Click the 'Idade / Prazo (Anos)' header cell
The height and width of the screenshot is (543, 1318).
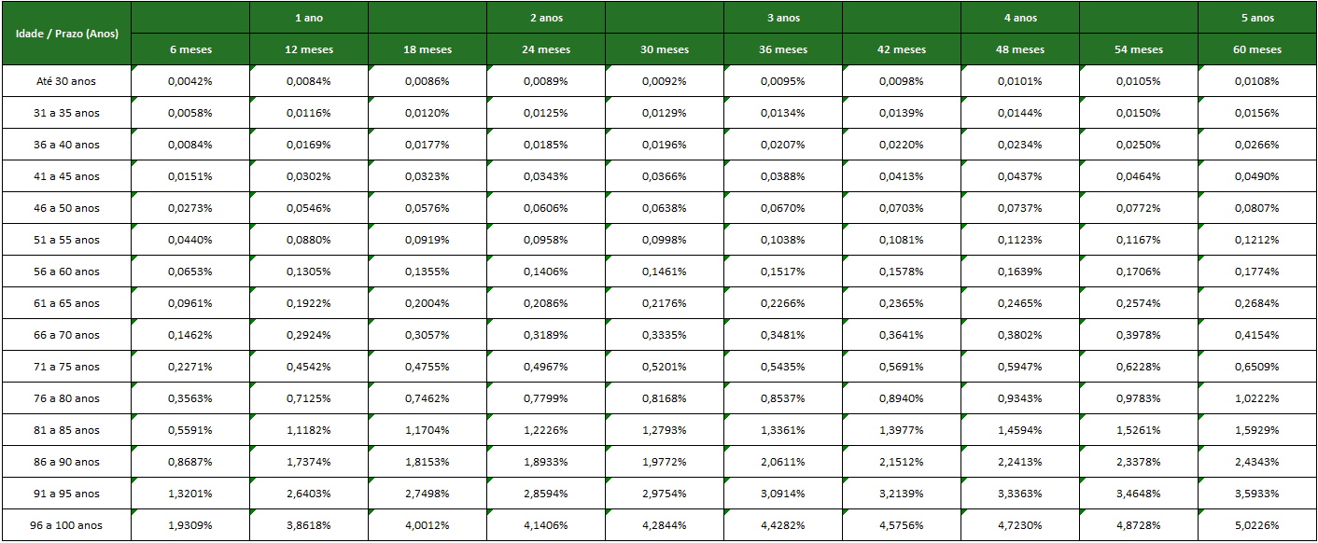pos(66,34)
